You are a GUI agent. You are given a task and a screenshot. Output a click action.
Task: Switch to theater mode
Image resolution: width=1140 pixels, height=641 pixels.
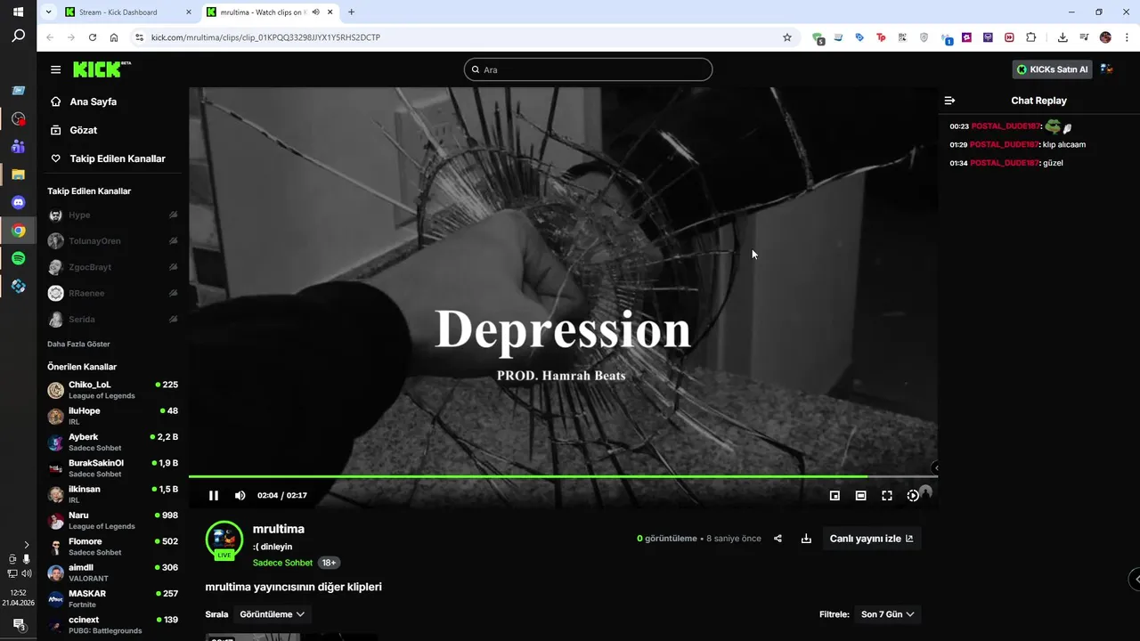[860, 496]
